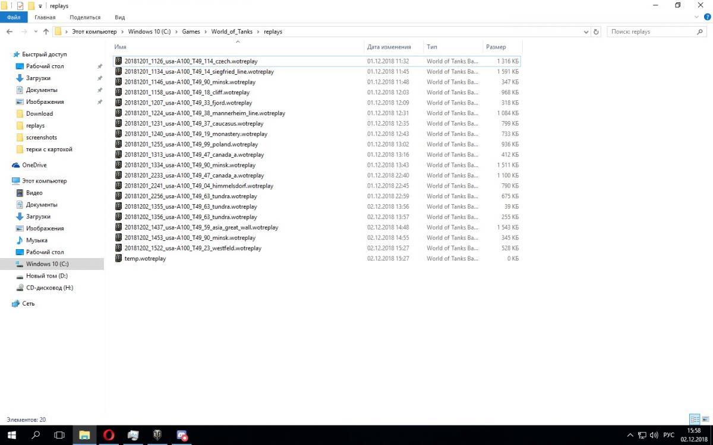The height and width of the screenshot is (445, 713).
Task: Select Быстрый доступ in navigation pane
Action: [x=45, y=54]
